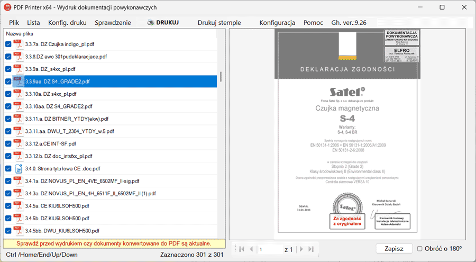The height and width of the screenshot is (262, 476).
Task: Open the Pomoc menu
Action: pos(314,23)
